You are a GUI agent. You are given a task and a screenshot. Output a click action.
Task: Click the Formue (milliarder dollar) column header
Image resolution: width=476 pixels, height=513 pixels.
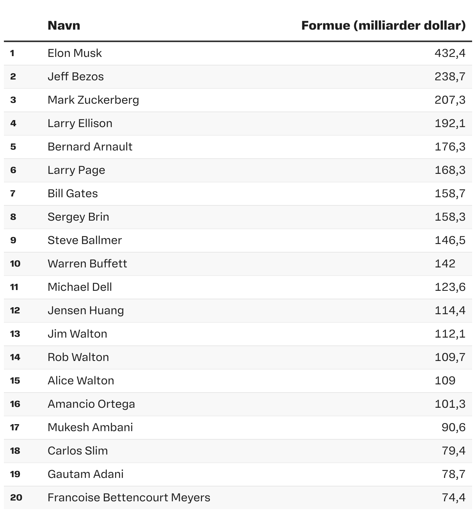pyautogui.click(x=383, y=26)
